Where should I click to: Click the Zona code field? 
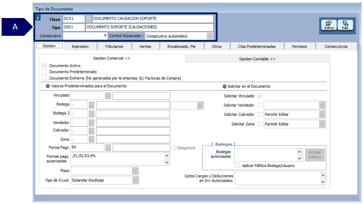coord(79,139)
